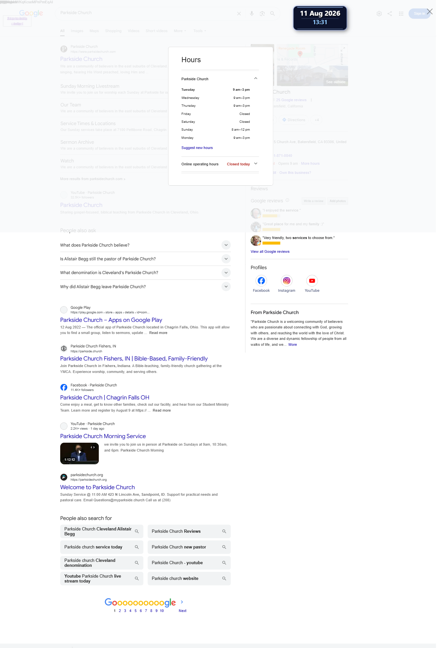This screenshot has height=648, width=441.
Task: Open the More search filters dropdown
Action: pos(180,31)
